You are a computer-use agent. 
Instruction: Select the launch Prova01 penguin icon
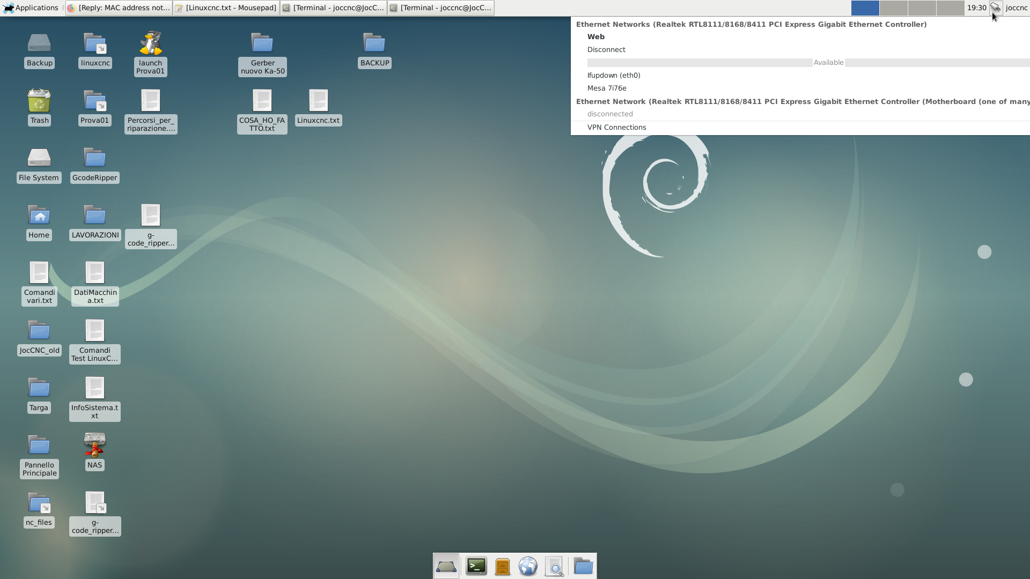click(150, 44)
